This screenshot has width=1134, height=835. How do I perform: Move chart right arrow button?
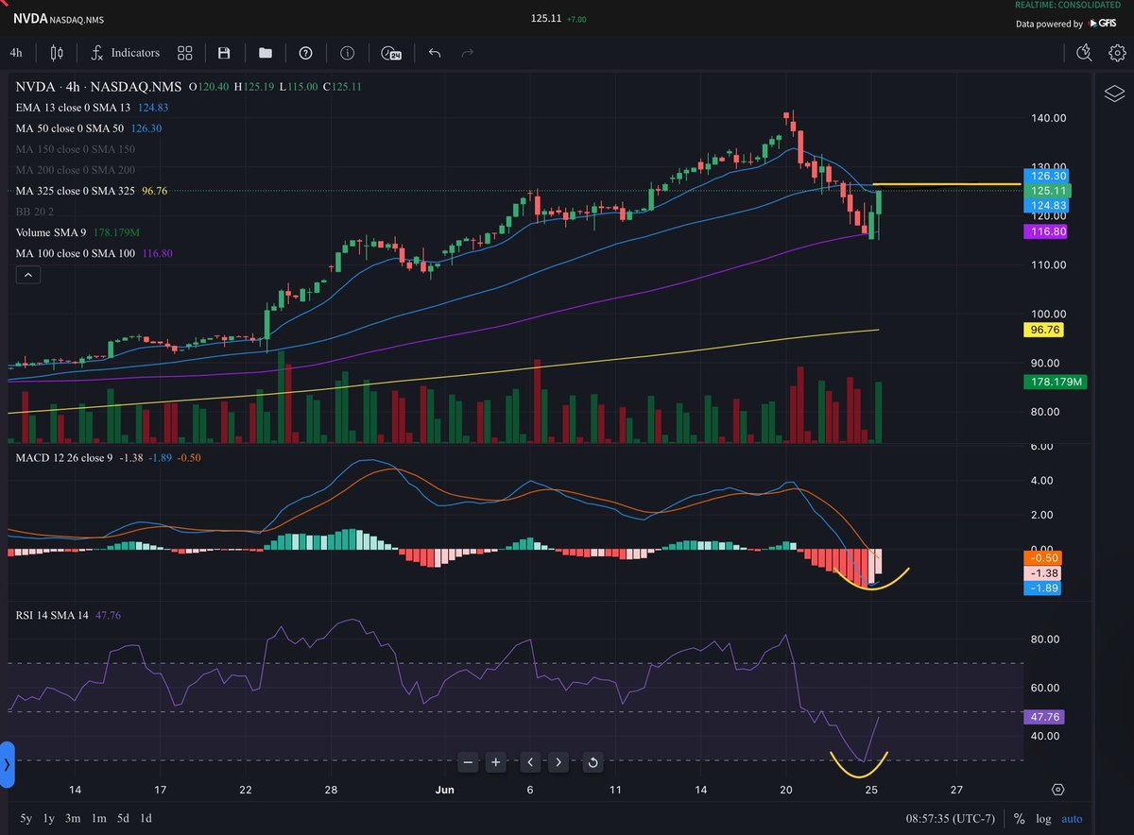[x=559, y=761]
